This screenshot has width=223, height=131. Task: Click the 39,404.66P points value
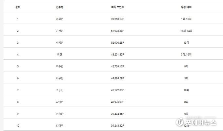tap(117, 114)
